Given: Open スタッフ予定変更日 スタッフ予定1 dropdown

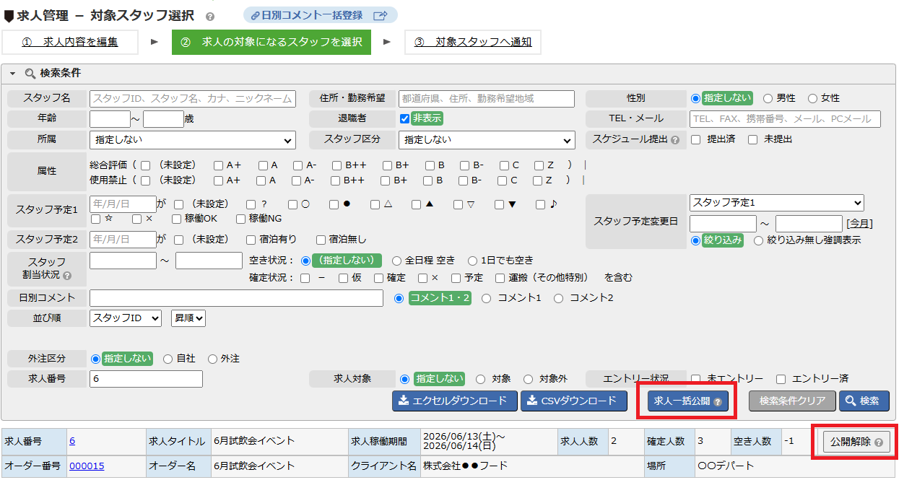Looking at the screenshot, I should [x=777, y=203].
